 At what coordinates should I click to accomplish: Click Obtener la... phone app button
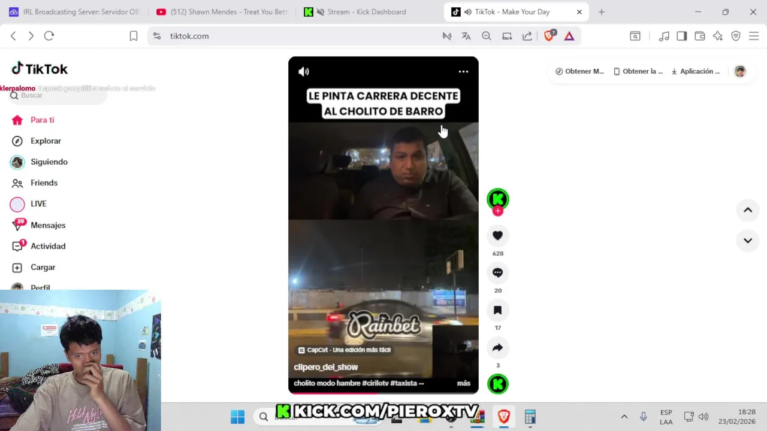pyautogui.click(x=638, y=71)
